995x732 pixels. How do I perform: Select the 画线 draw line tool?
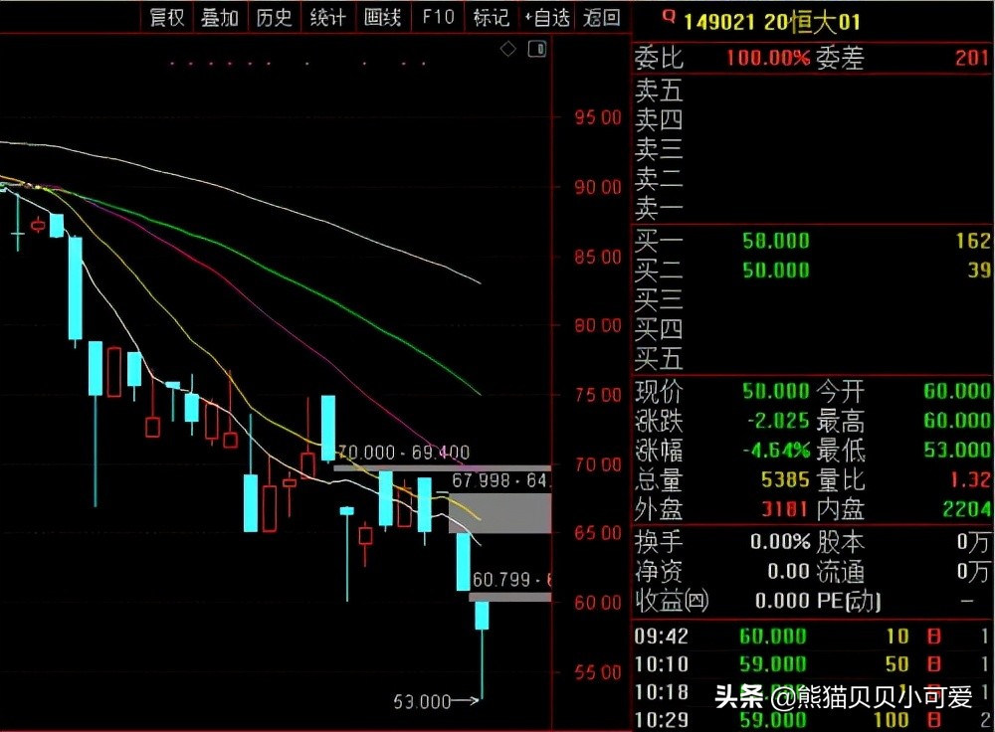(x=382, y=17)
